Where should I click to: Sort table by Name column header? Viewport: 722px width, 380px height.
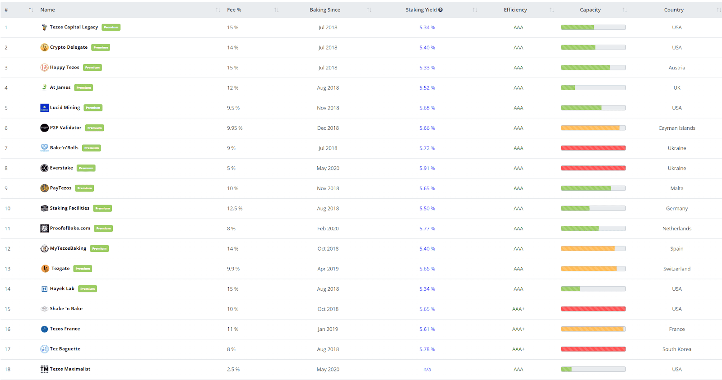pyautogui.click(x=48, y=10)
